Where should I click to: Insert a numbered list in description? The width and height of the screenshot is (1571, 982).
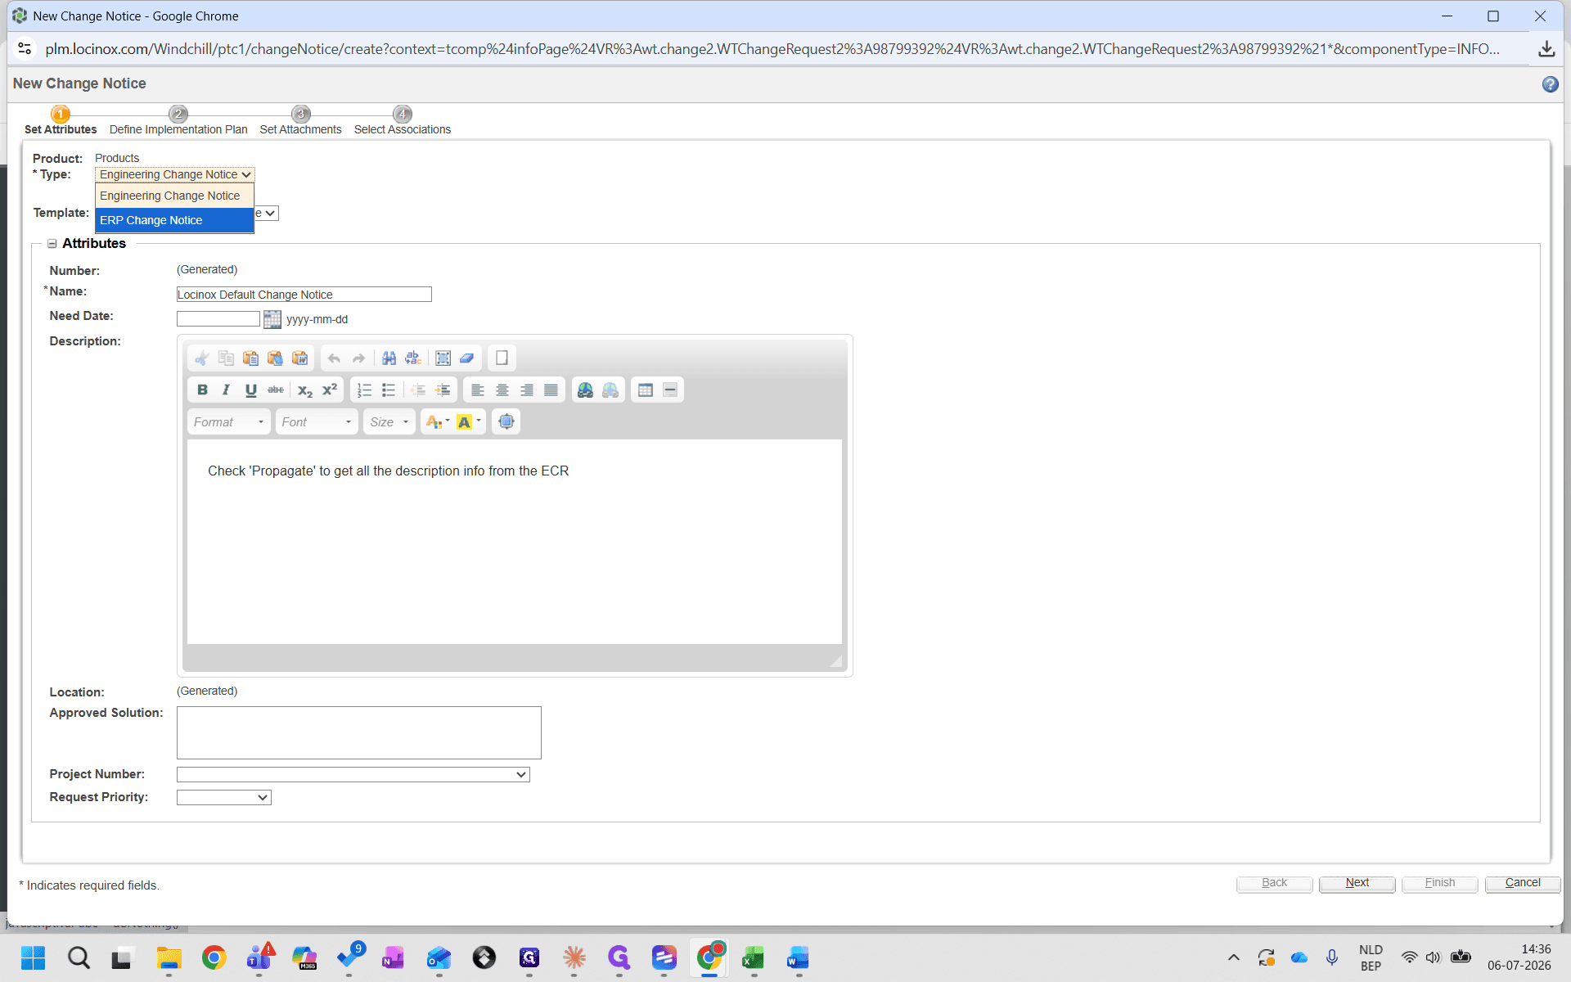(x=365, y=390)
